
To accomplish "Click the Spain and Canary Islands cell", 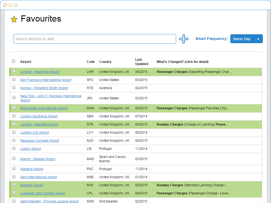I will click(x=112, y=159).
